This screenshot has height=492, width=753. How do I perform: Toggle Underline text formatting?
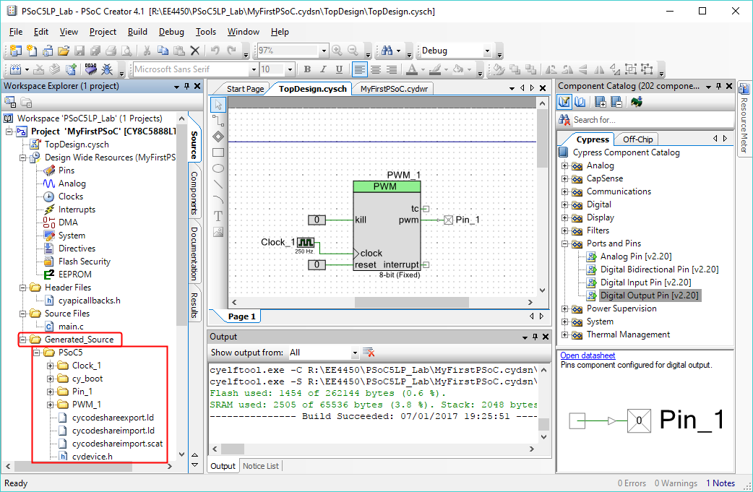pyautogui.click(x=339, y=69)
